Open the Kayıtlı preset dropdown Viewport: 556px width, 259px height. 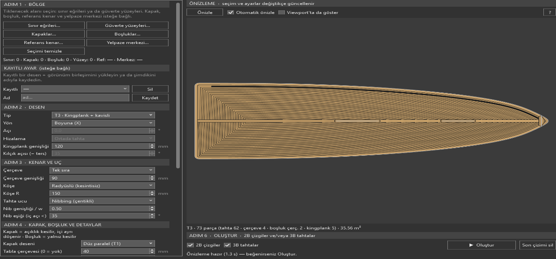point(75,89)
